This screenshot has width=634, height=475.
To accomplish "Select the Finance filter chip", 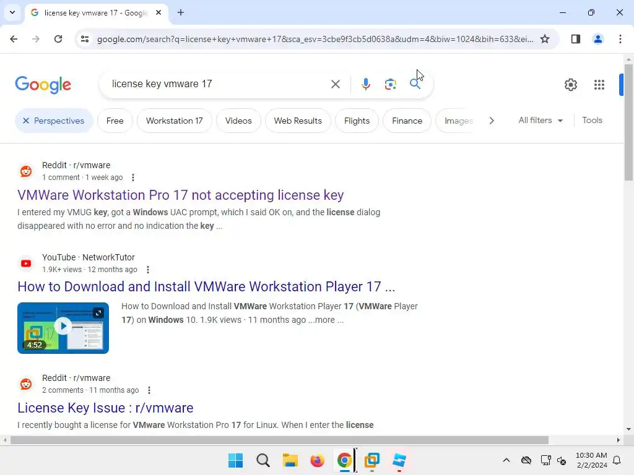I will 407,121.
